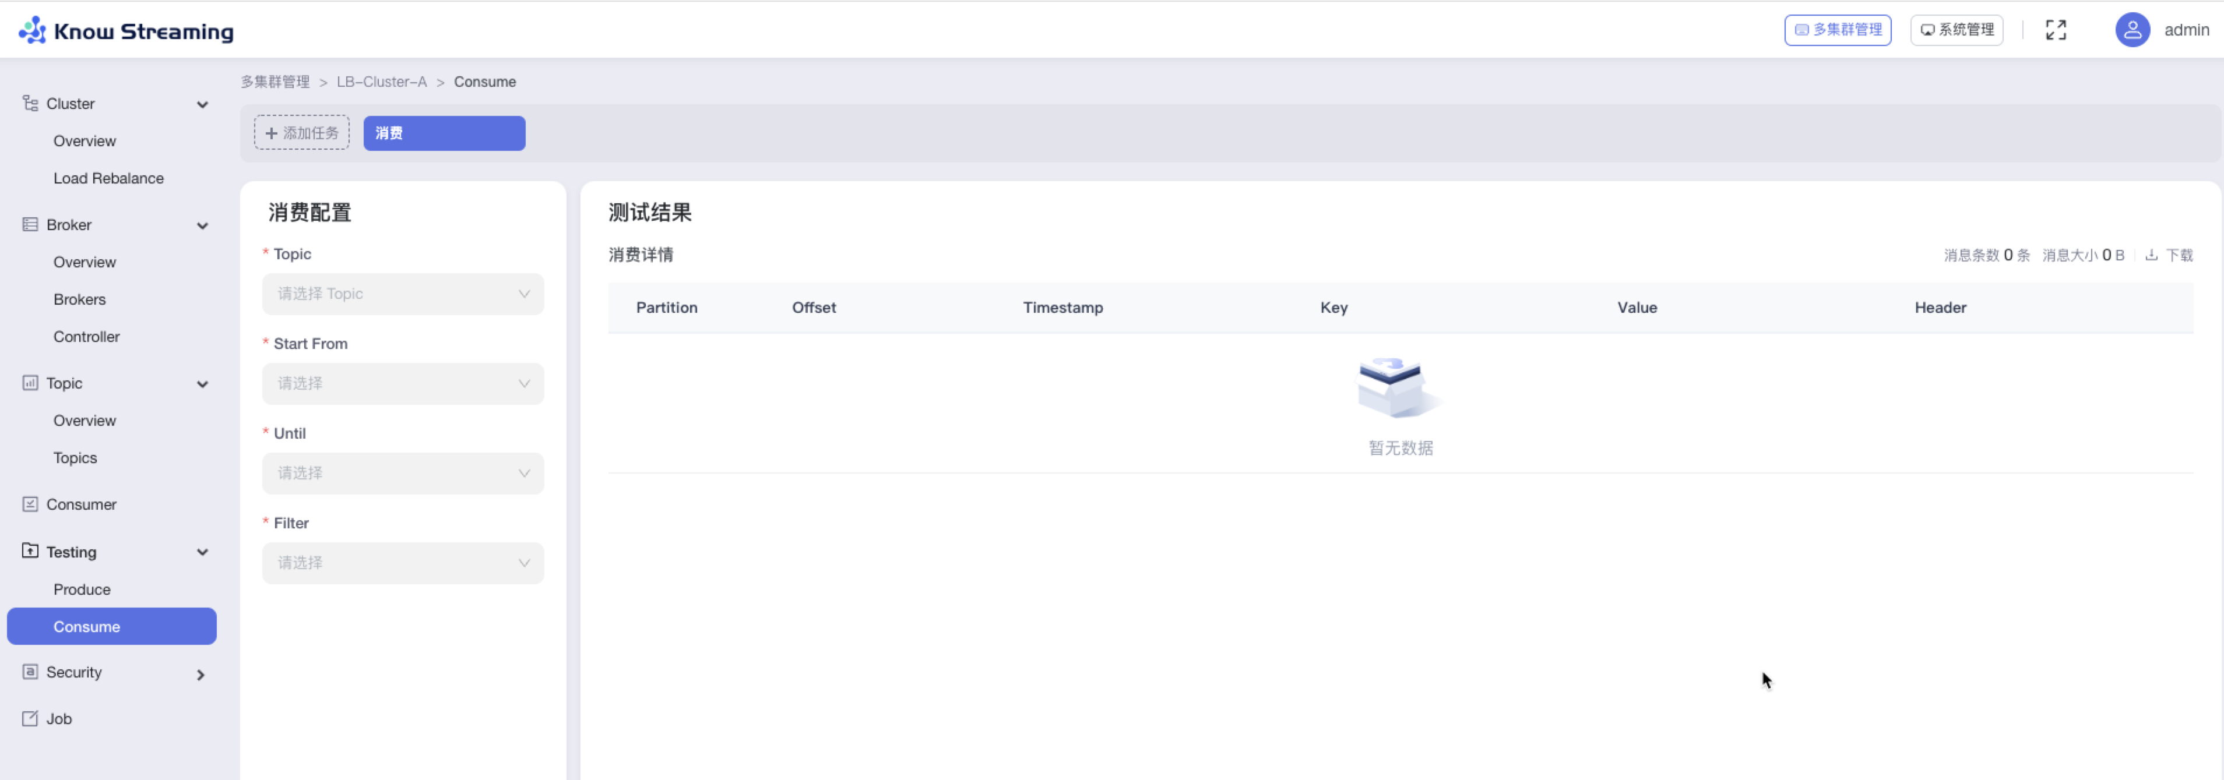
Task: Collapse the Cluster menu chevron
Action: click(x=202, y=104)
